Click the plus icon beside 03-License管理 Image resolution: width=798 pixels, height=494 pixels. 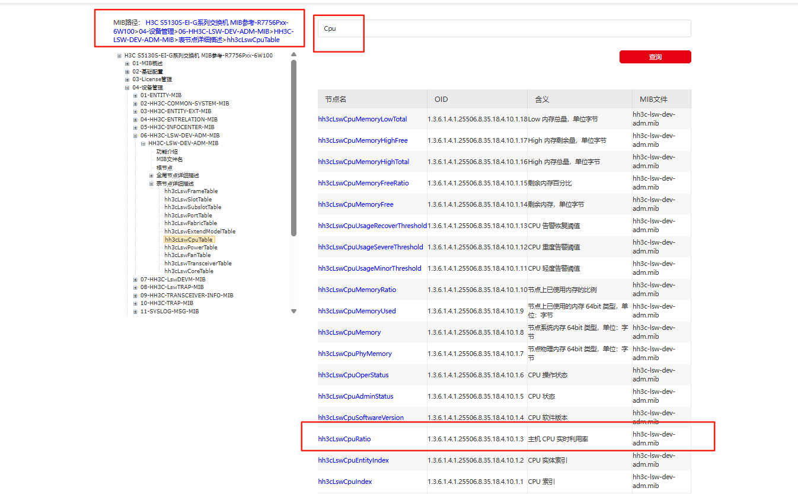127,79
